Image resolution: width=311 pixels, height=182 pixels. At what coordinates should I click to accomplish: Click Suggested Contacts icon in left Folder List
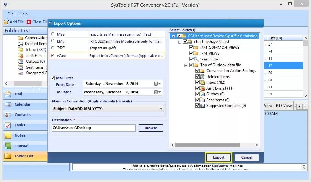[x=21, y=73]
